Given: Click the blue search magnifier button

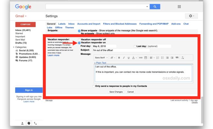Looking at the screenshot, I should point(155,6).
